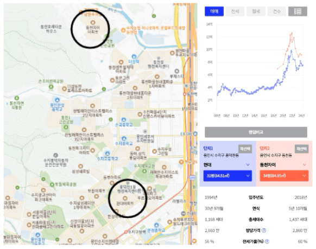Click the 수지고등학교 school marker
Image resolution: width=316 pixels, height=249 pixels.
[108, 154]
